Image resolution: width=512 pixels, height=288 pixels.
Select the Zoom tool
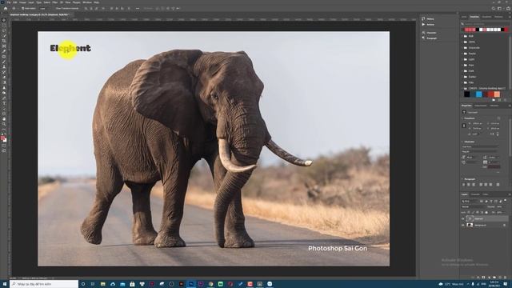click(4, 125)
